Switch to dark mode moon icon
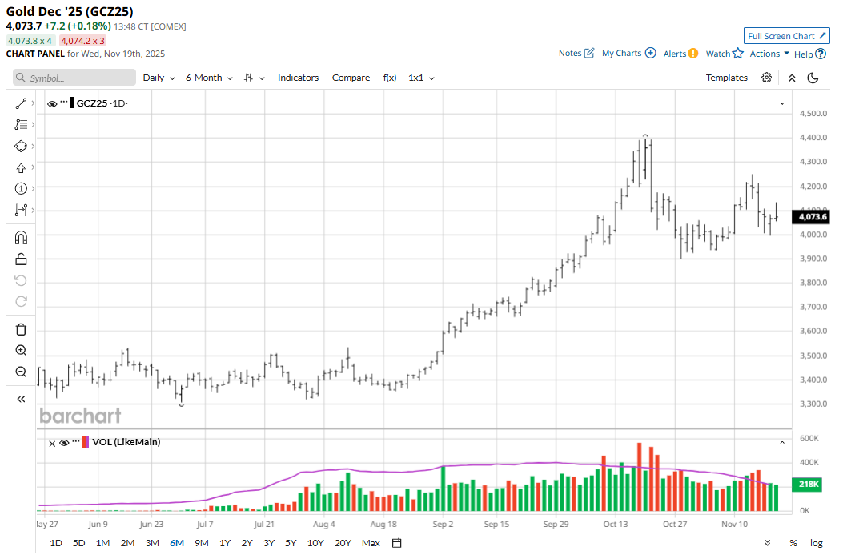 pyautogui.click(x=813, y=78)
